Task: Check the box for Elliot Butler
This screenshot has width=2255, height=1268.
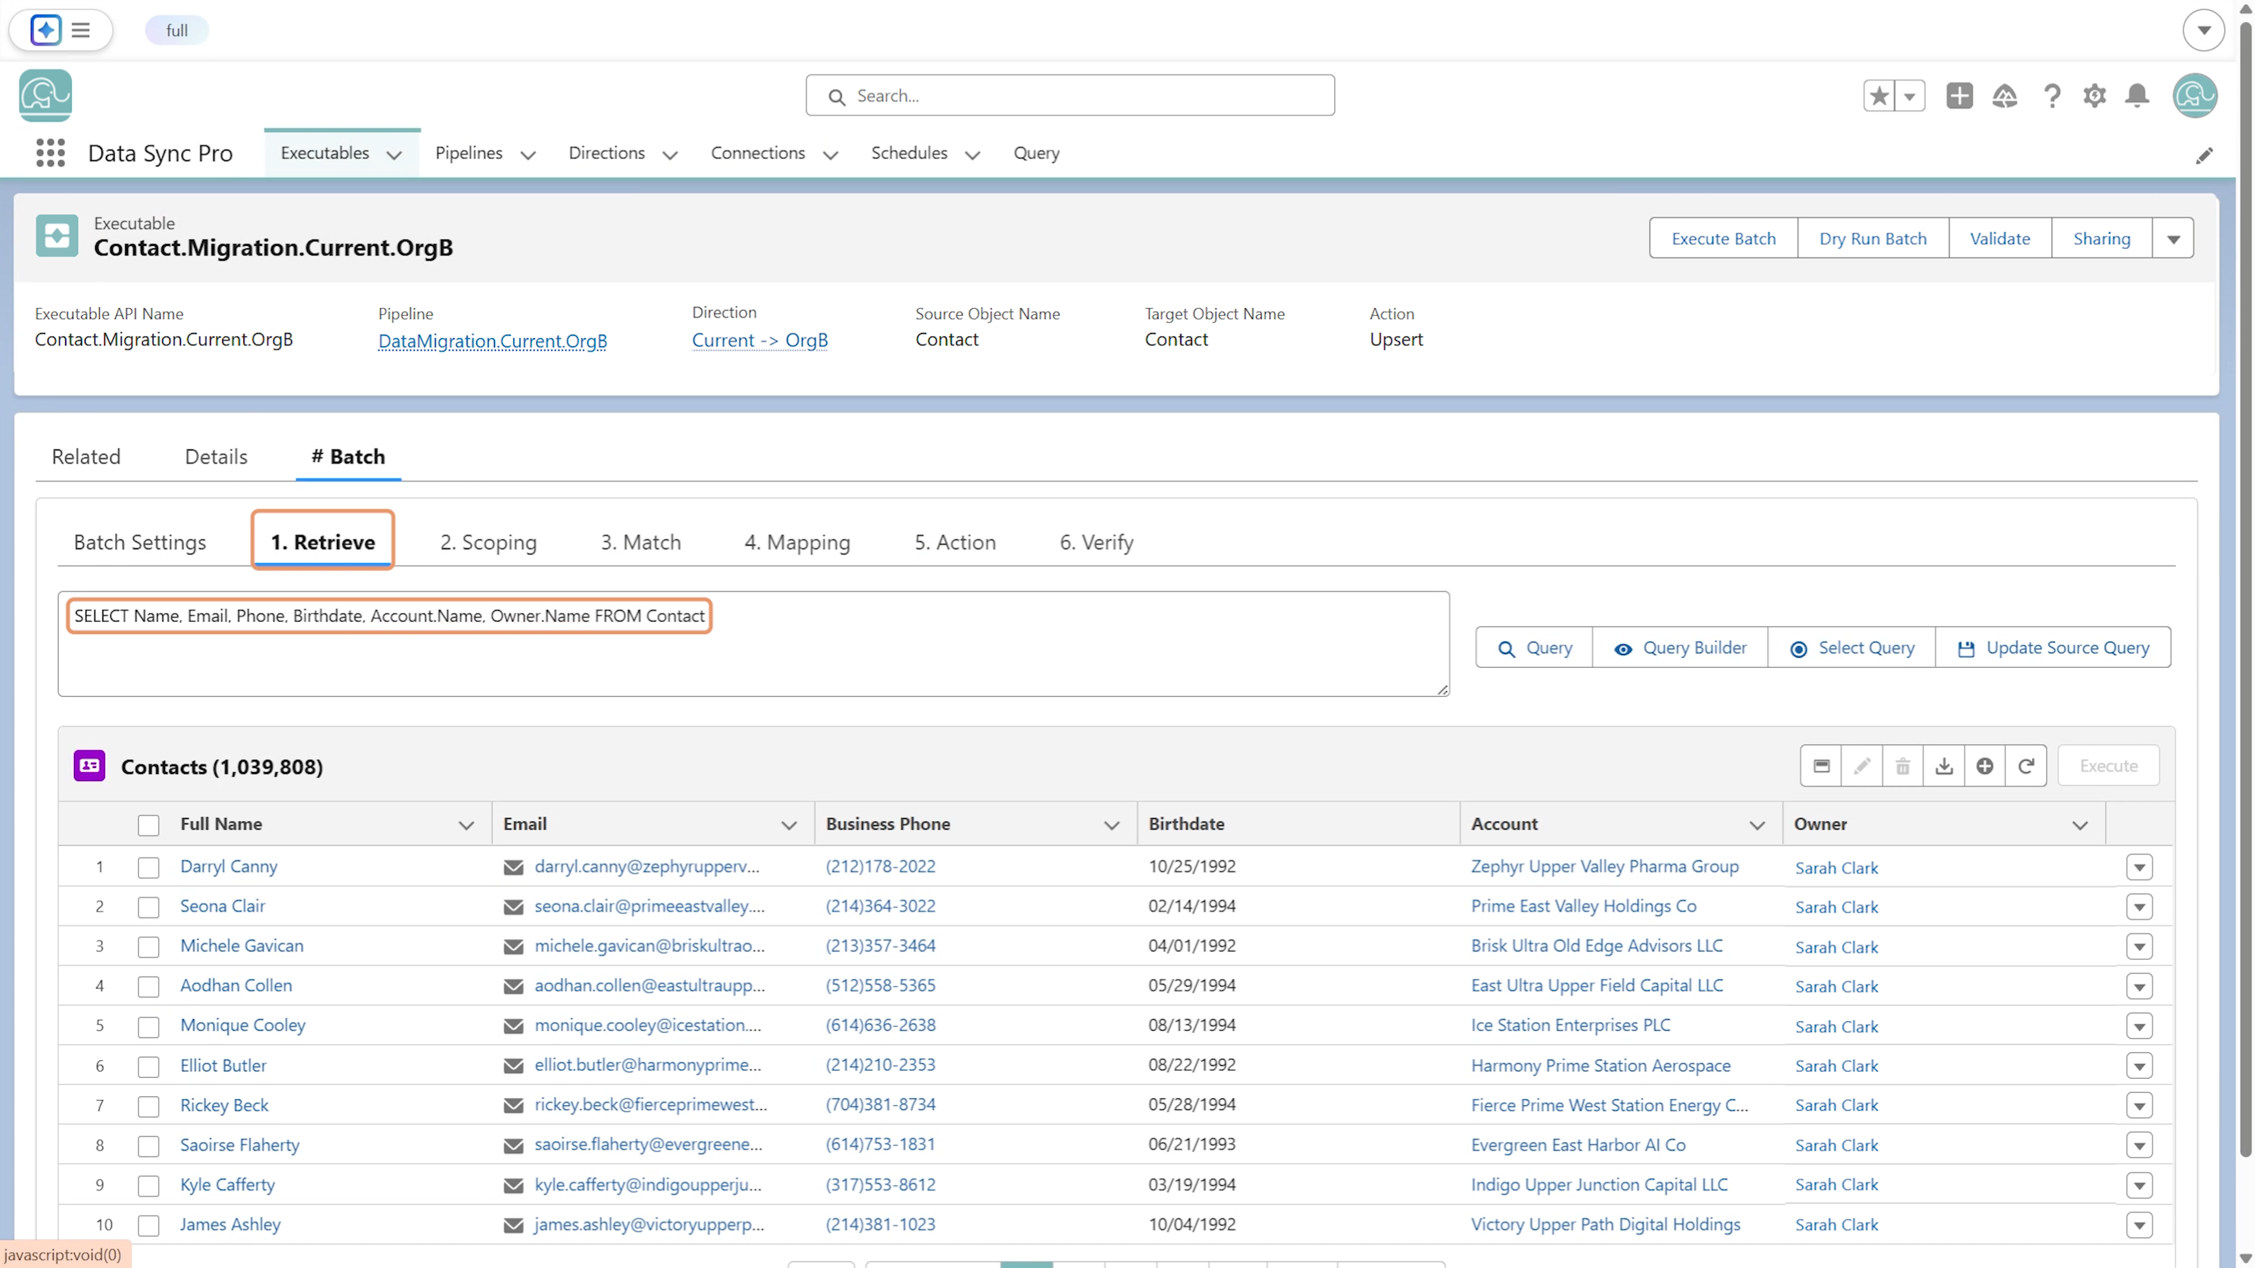Action: [x=149, y=1067]
